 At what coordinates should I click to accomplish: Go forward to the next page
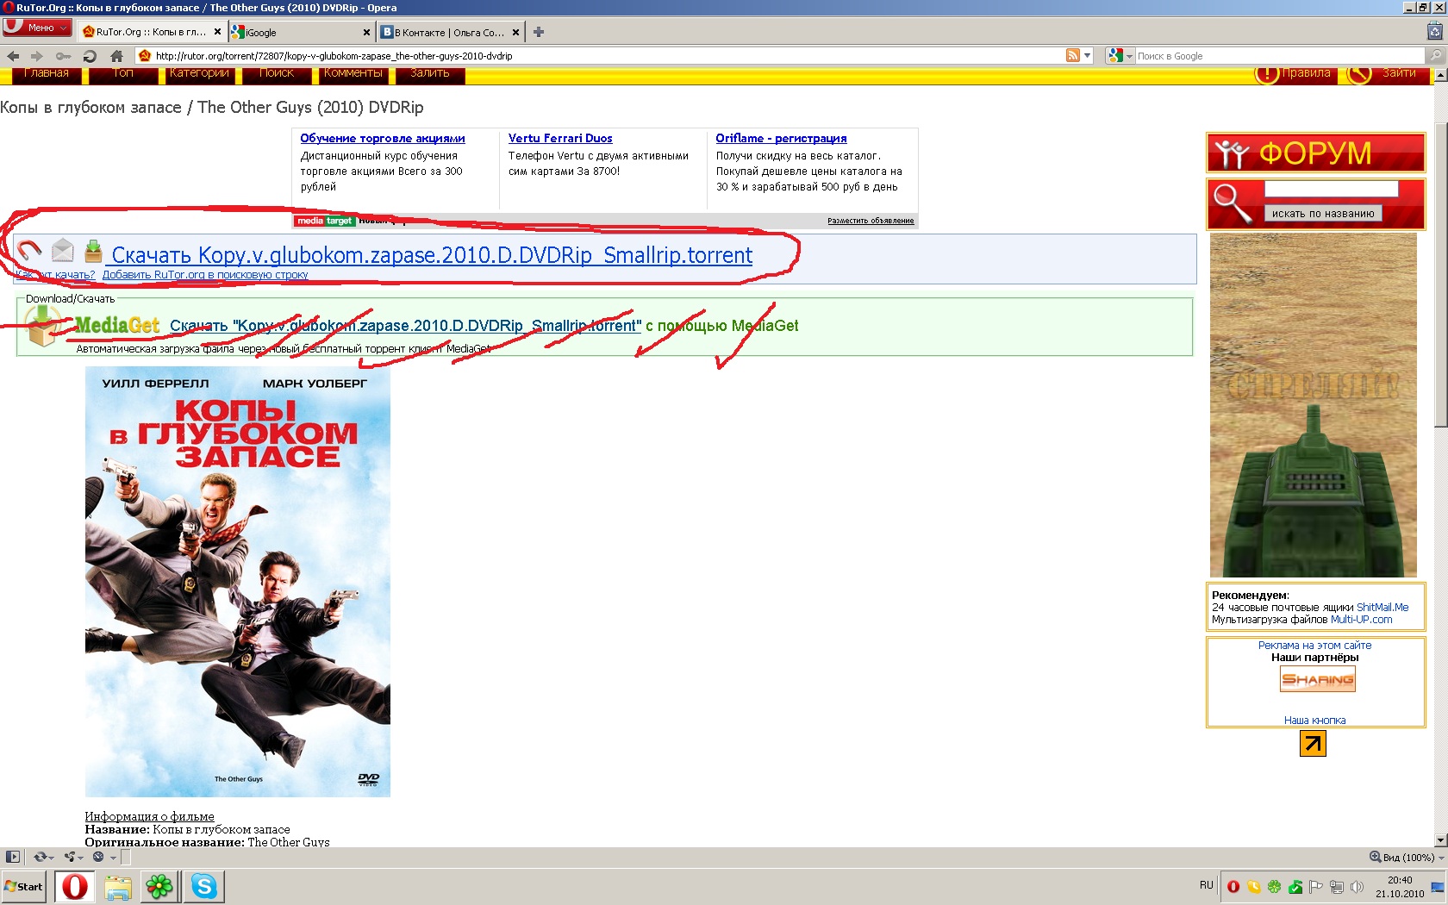37,56
